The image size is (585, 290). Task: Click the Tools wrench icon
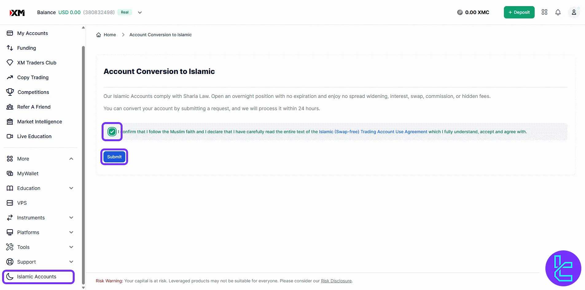click(x=10, y=247)
